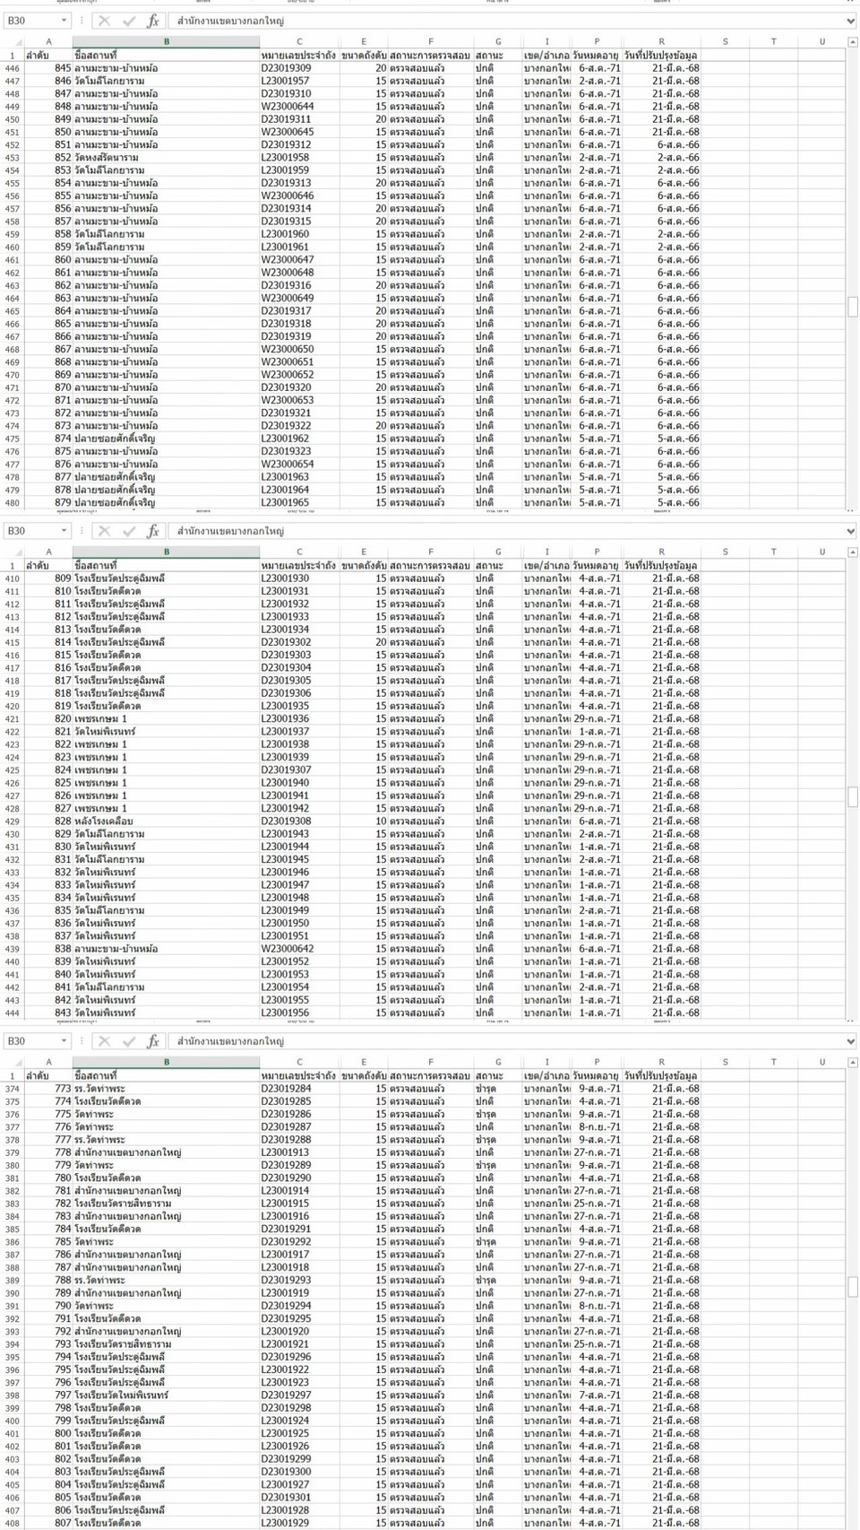Click the formula bar text in middle spreadsheet
This screenshot has height=1530, width=860.
(x=230, y=531)
